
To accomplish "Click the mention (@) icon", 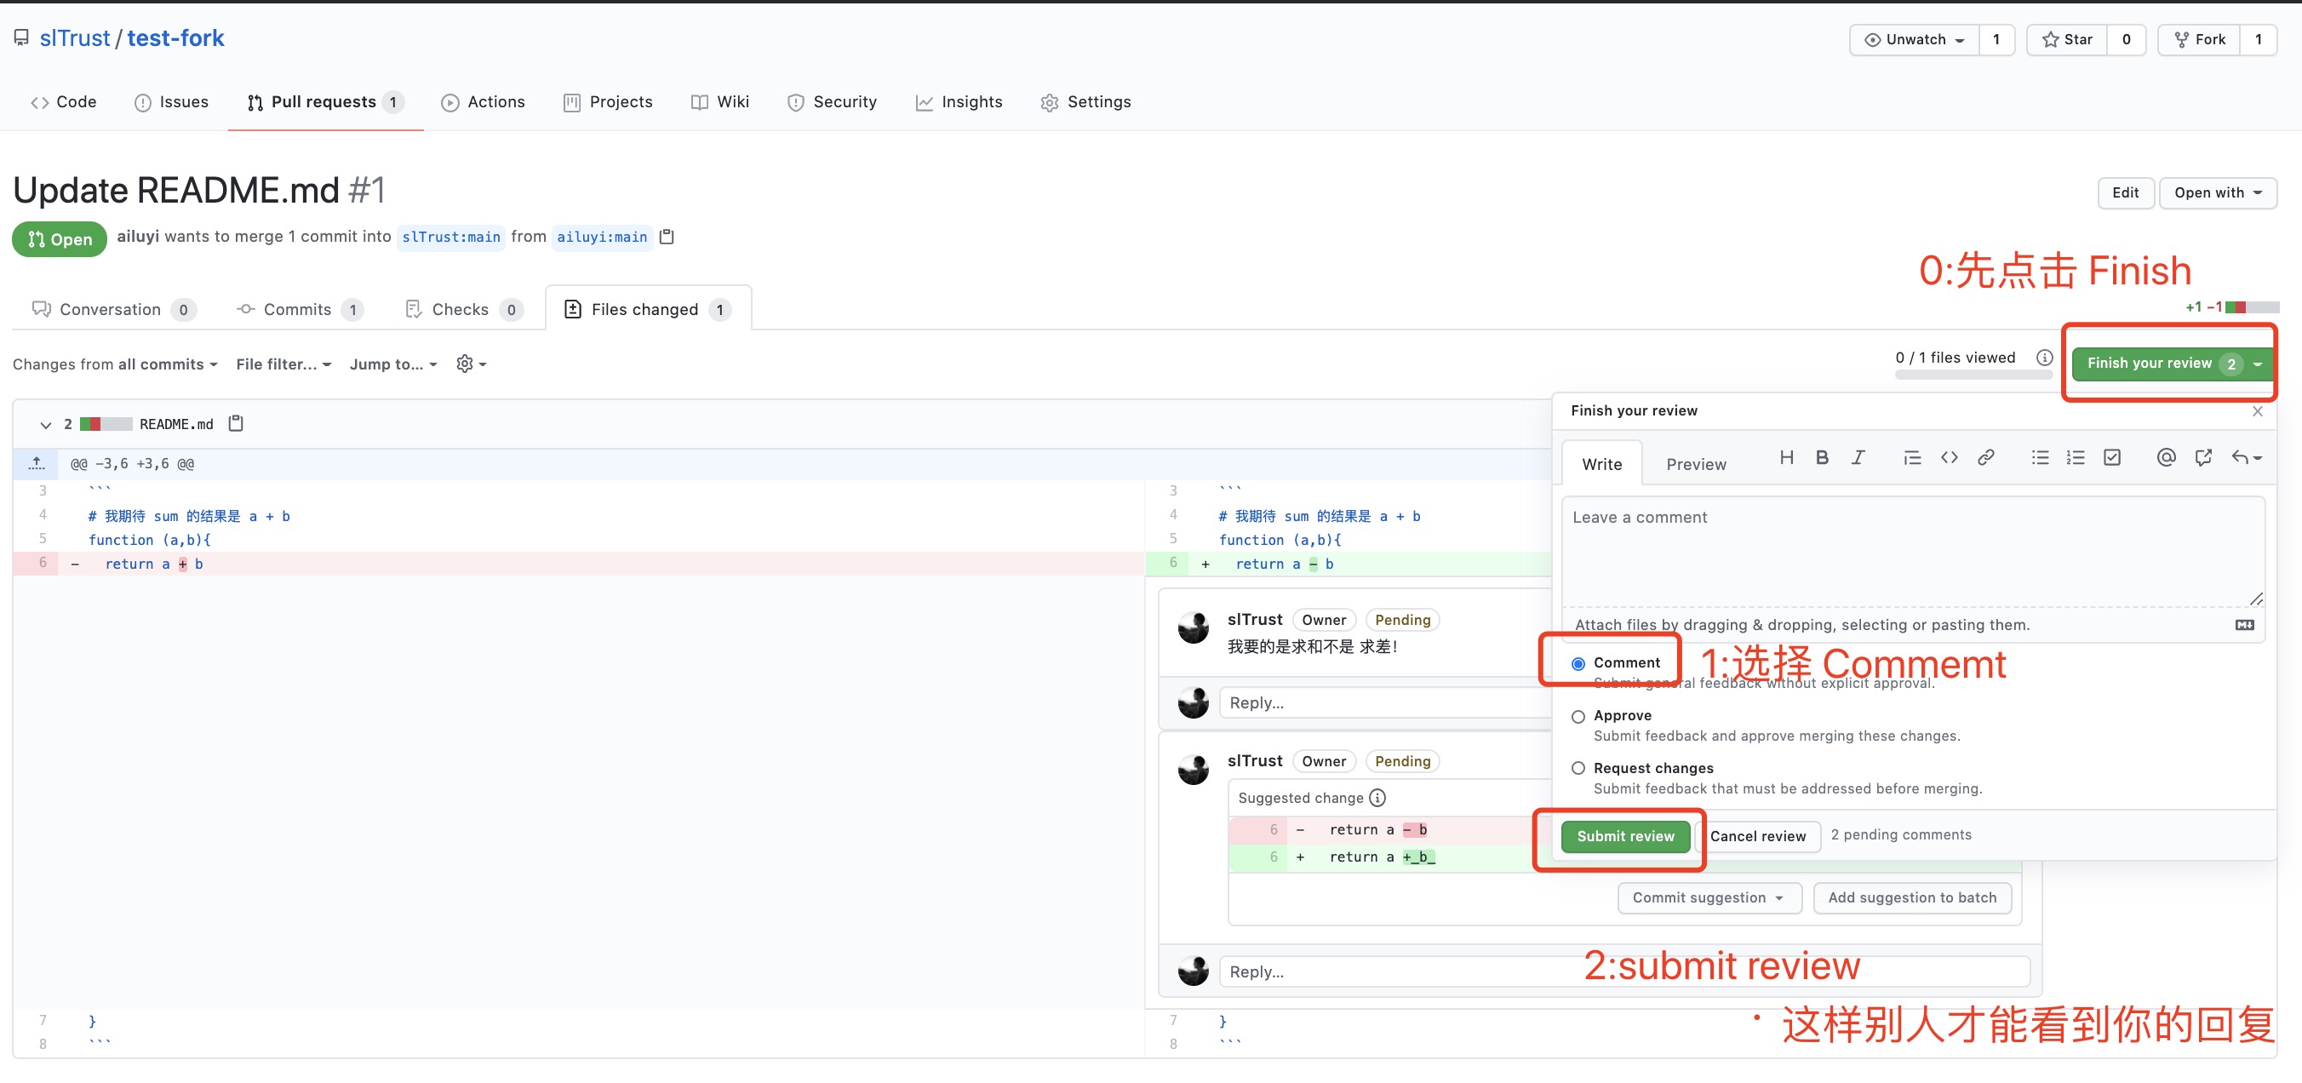I will coord(2165,457).
